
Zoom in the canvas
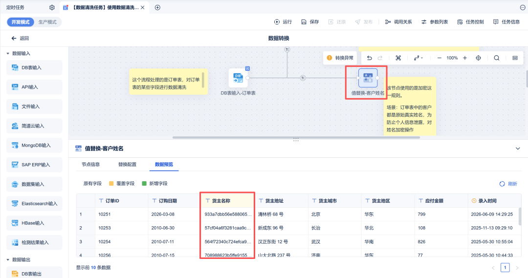point(465,58)
